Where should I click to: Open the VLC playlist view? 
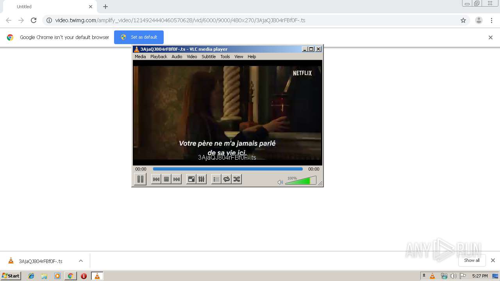[216, 179]
